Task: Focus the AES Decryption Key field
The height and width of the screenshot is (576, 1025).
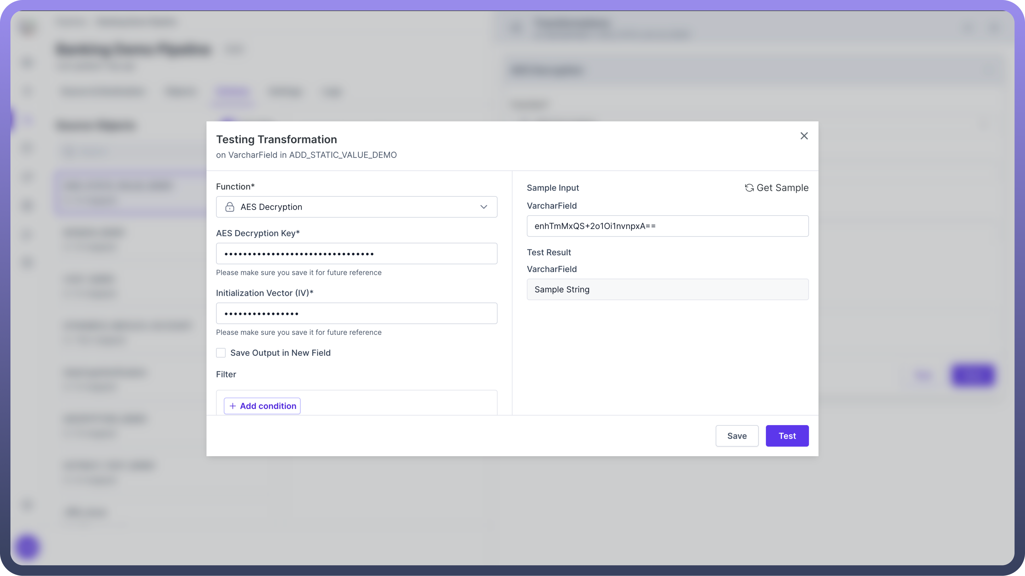Action: (356, 253)
